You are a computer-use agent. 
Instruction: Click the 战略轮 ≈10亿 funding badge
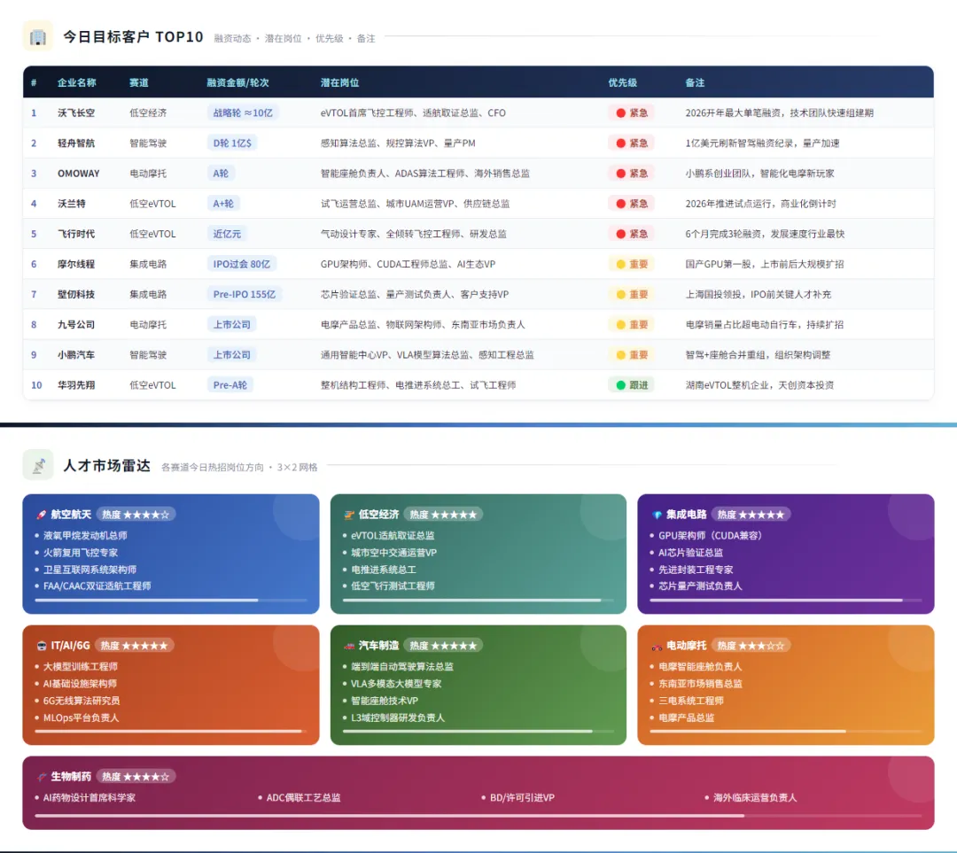(x=243, y=112)
